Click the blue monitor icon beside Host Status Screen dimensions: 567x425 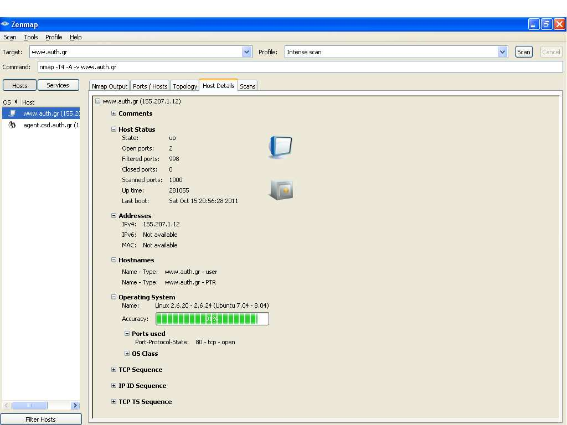pos(281,147)
